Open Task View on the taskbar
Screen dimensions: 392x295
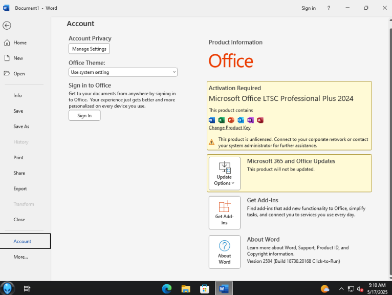27,289
